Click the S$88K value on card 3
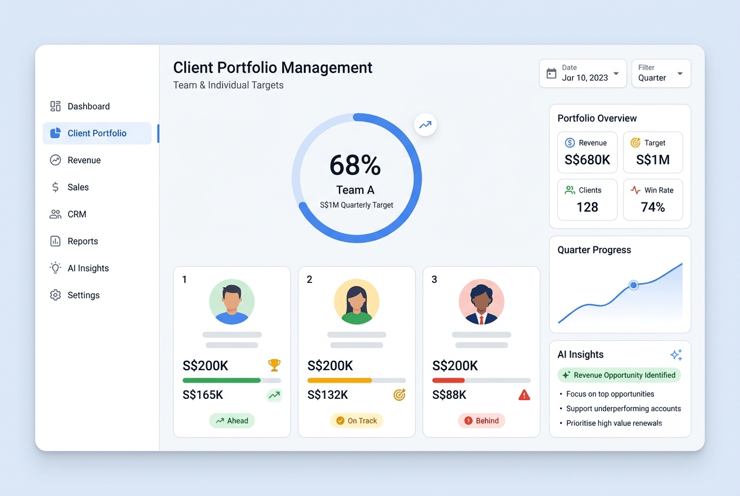The height and width of the screenshot is (496, 740). tap(449, 395)
